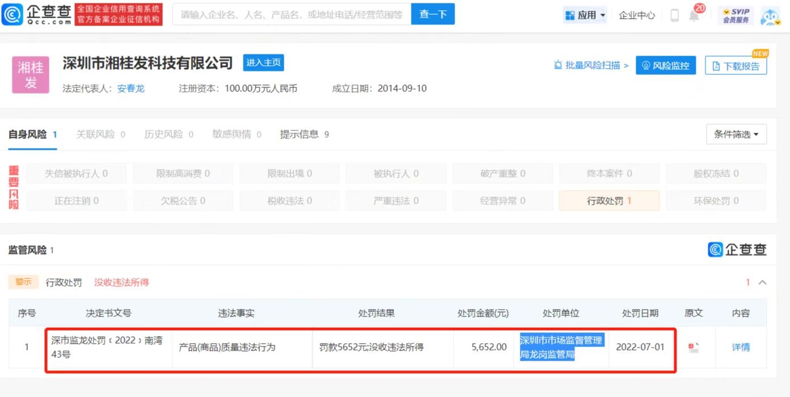790x397 pixels.
Task: Open the PDF 原文 document icon
Action: 693,347
